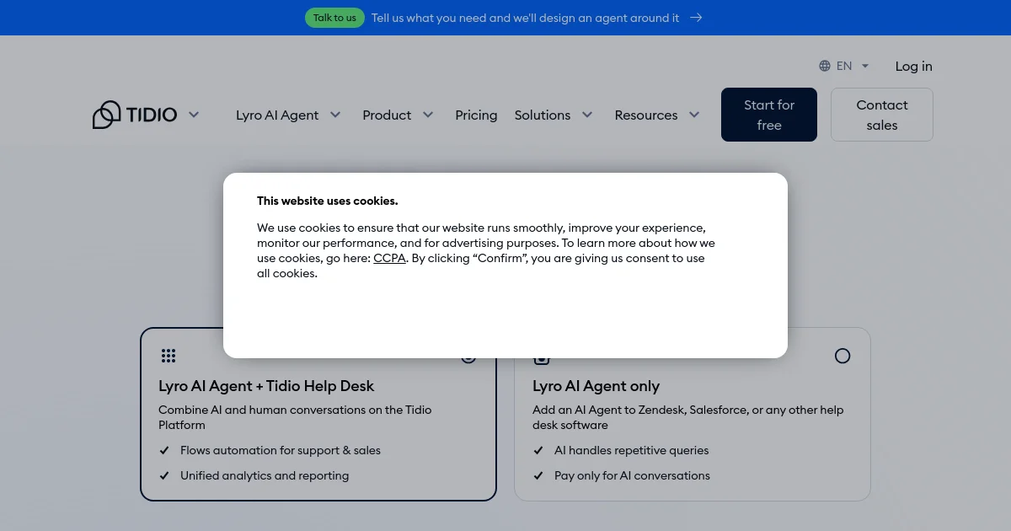Expand the Lyro AI Agent chevron arrow
This screenshot has width=1011, height=531.
click(335, 115)
